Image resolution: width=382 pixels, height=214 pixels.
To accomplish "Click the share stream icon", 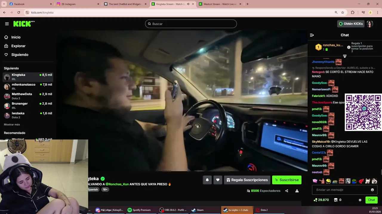I will tap(286, 191).
